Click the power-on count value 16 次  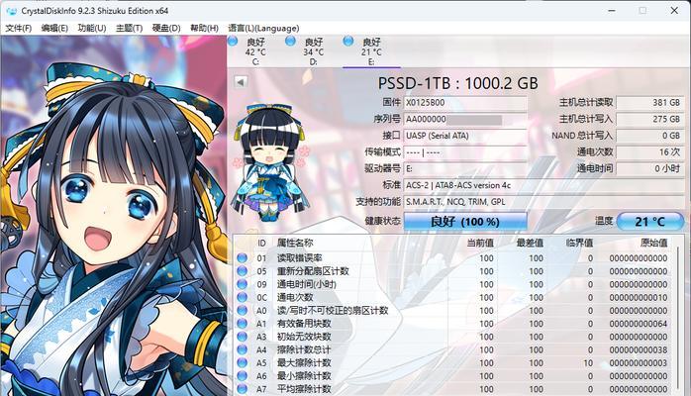[x=650, y=152]
